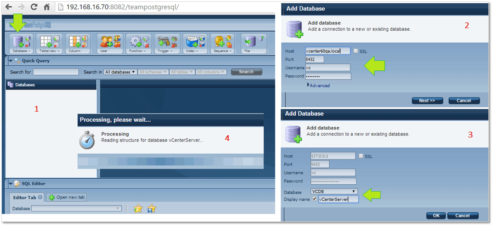Viewport: 493px width, 226px height.
Task: Click the star with green arrow in SQL Editor
Action: click(x=138, y=209)
